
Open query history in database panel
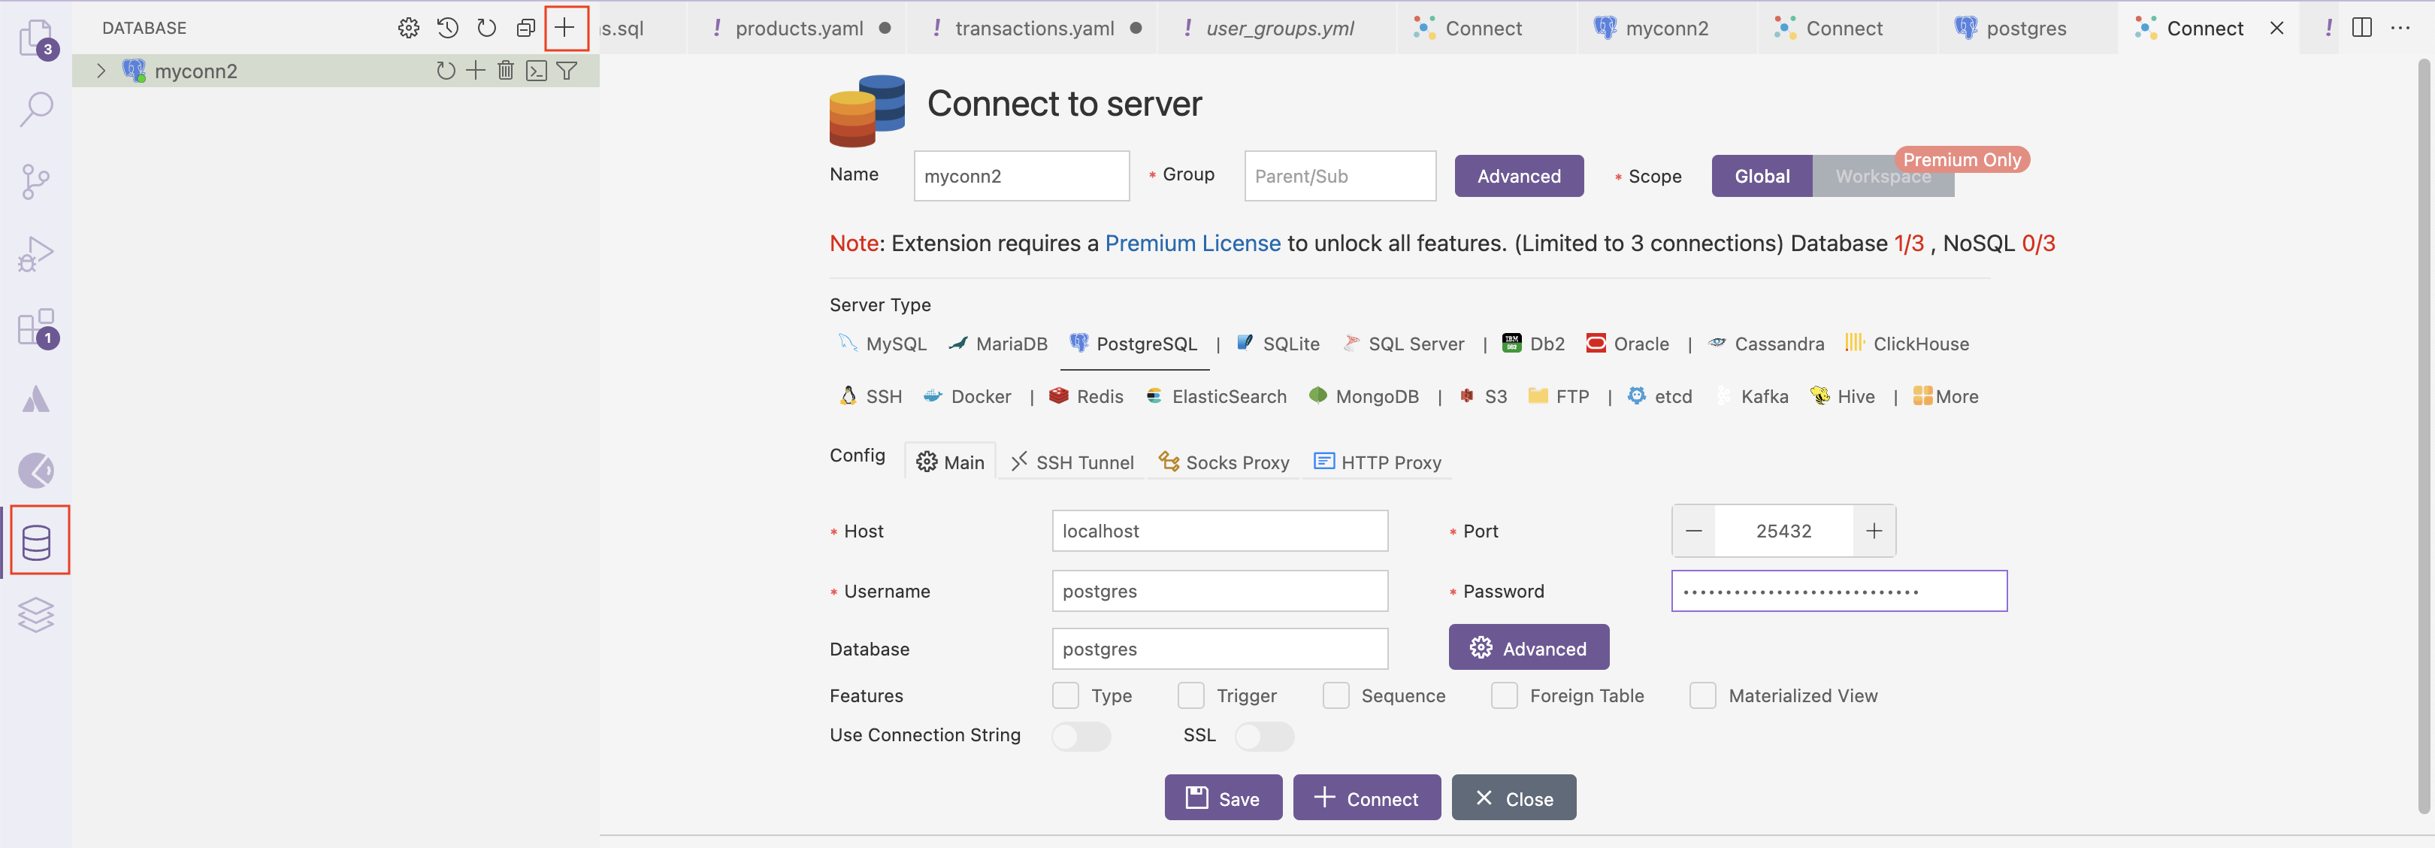[447, 29]
